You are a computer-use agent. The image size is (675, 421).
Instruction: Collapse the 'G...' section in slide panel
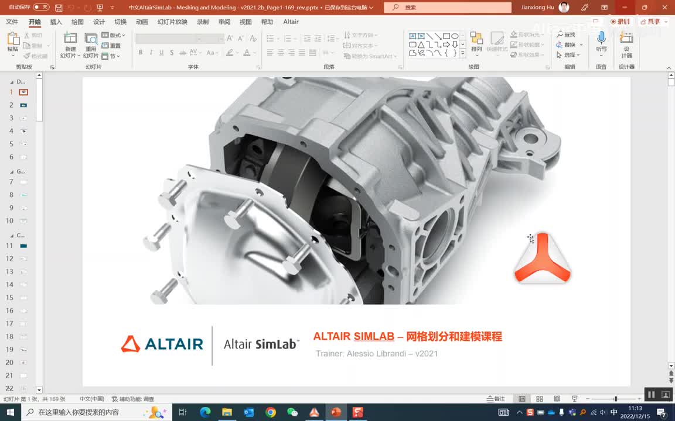pyautogui.click(x=12, y=172)
